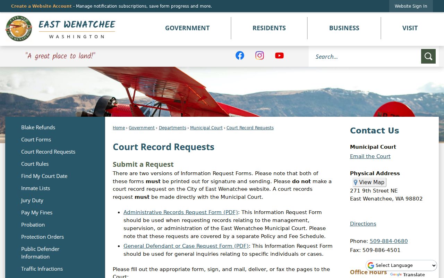
Task: Open the Facebook page icon
Action: tap(240, 56)
